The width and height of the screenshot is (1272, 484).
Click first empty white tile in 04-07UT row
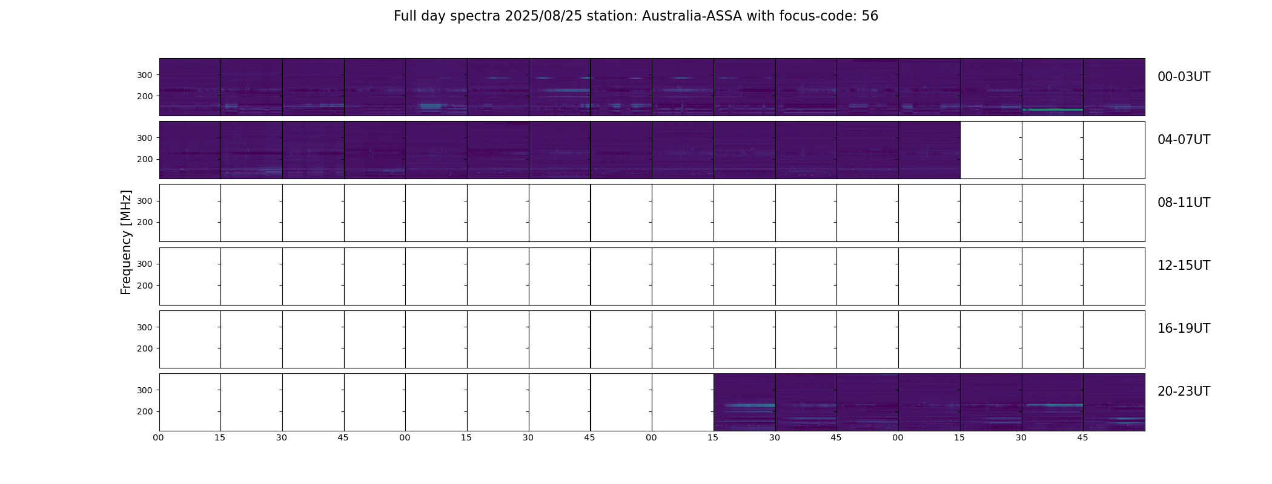coord(991,150)
